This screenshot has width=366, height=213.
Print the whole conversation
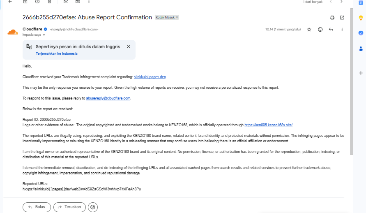click(332, 18)
